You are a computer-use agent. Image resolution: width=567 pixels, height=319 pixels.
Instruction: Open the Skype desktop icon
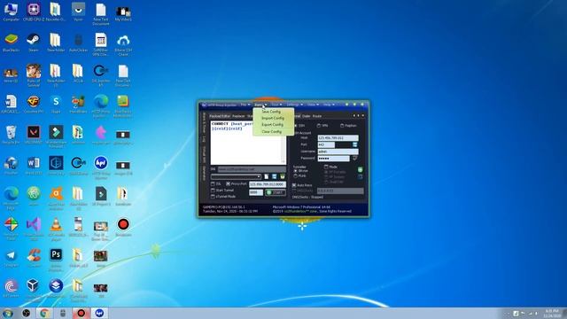[x=56, y=105]
